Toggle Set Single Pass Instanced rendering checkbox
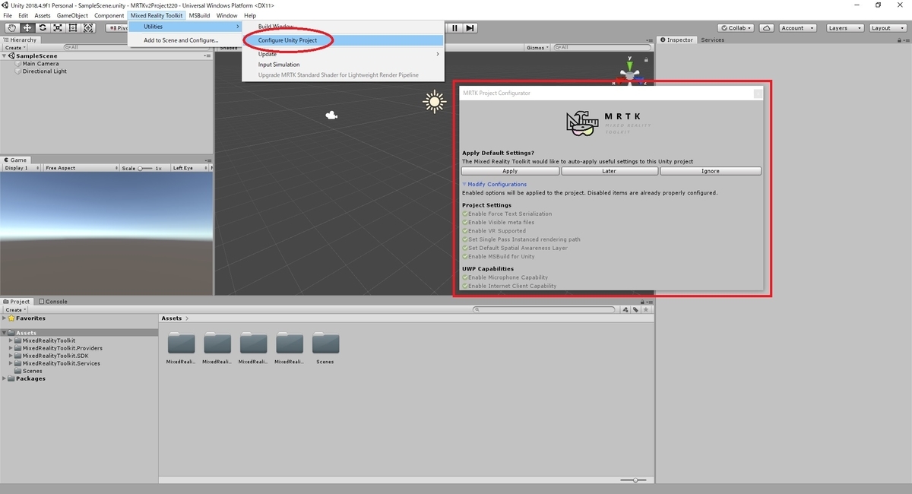912x494 pixels. point(465,239)
